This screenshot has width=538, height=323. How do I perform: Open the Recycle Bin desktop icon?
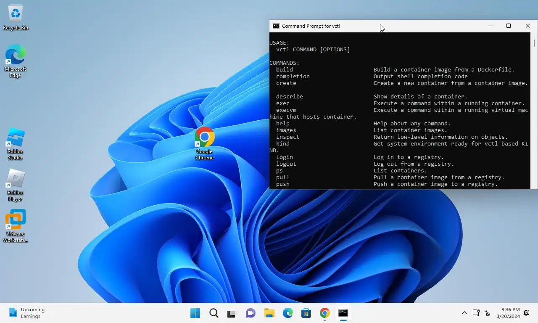(16, 18)
